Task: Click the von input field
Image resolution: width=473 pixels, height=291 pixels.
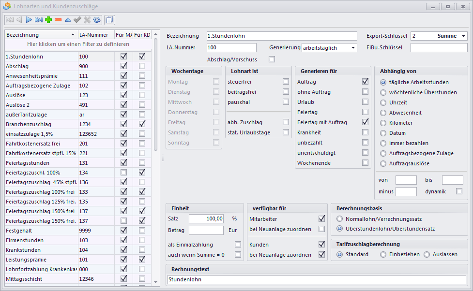Action: [406, 180]
